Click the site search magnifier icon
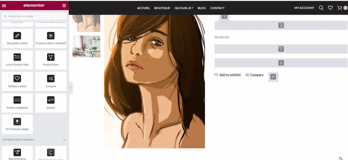This screenshot has width=348, height=160. (321, 8)
